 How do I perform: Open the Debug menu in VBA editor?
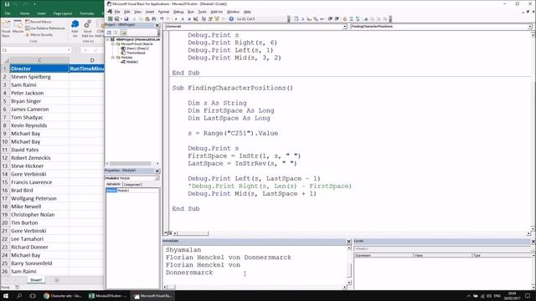178,12
